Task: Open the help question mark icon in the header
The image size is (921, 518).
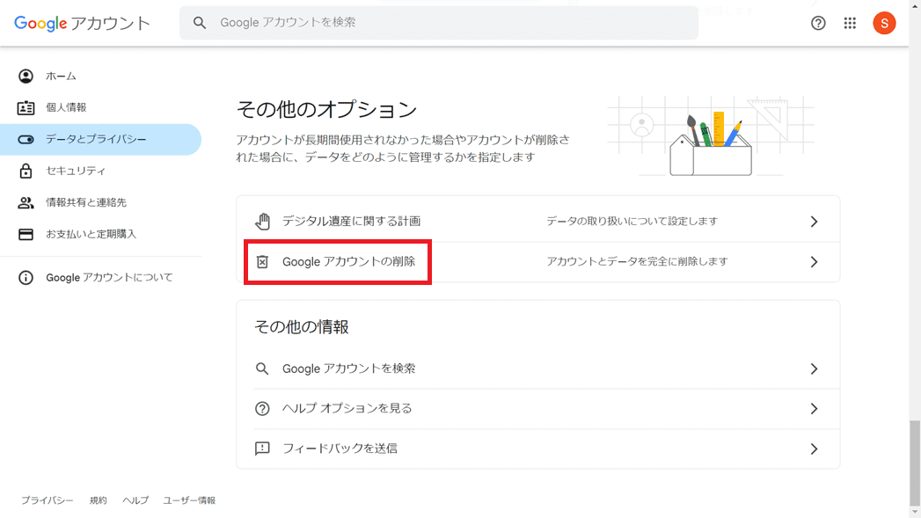Action: point(818,23)
